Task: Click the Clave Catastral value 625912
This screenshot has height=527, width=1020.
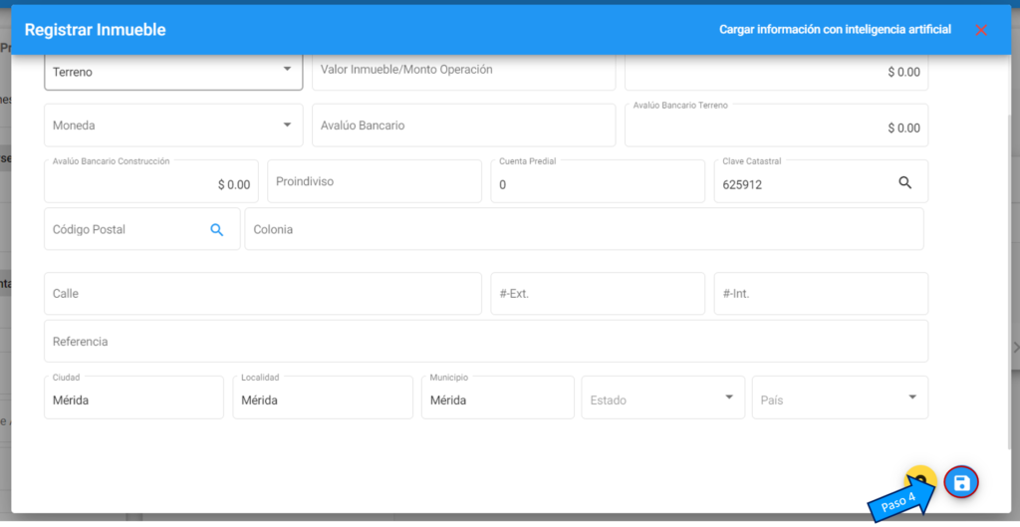Action: [742, 184]
